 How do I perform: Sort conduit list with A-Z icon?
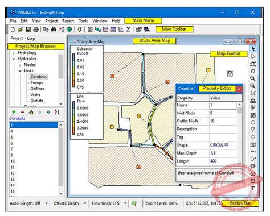pyautogui.click(x=57, y=112)
